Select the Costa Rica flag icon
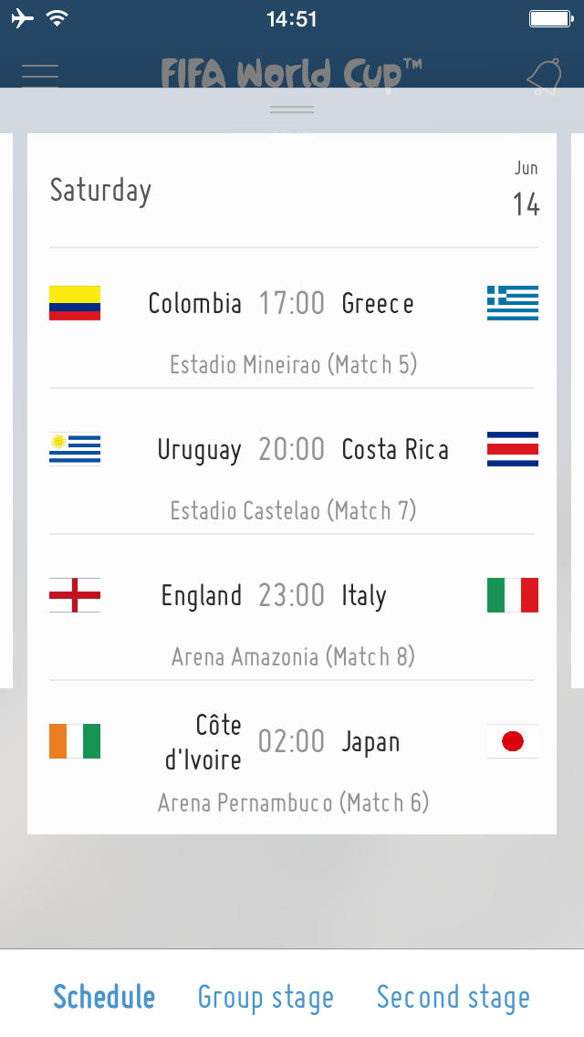 coord(513,449)
